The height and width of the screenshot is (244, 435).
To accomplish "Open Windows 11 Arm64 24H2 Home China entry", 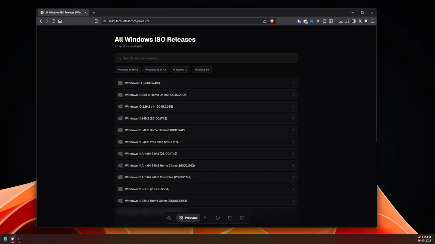I will 206,166.
